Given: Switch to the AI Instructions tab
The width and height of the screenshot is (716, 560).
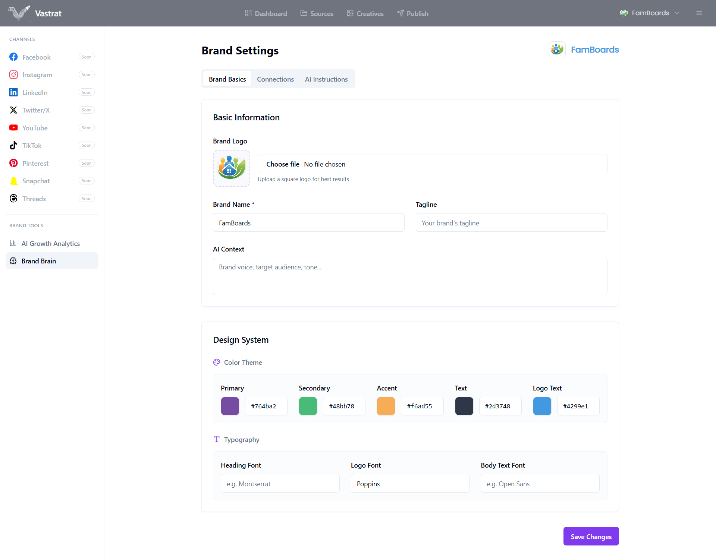Looking at the screenshot, I should click(326, 79).
